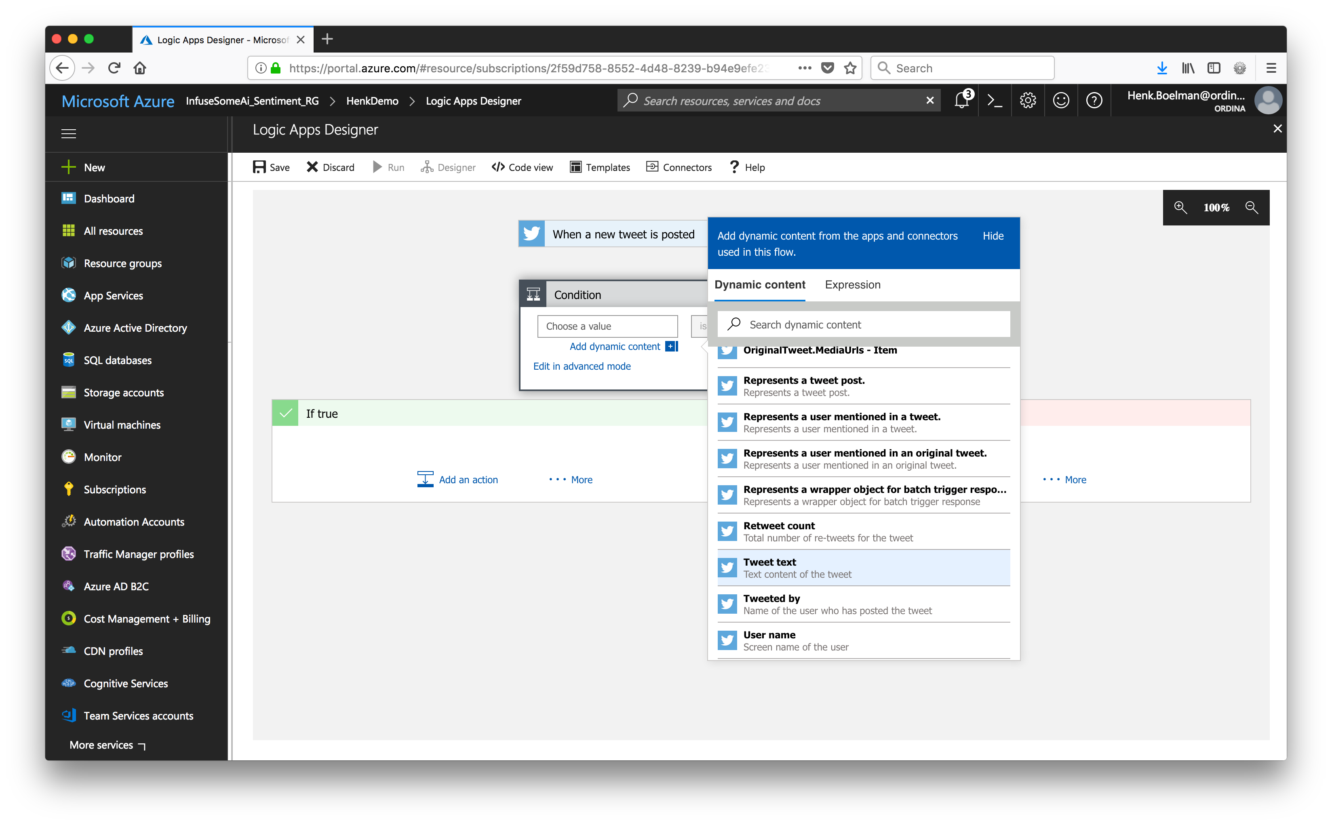The width and height of the screenshot is (1332, 825).
Task: Select Represents a tweet post item
Action: (x=863, y=386)
